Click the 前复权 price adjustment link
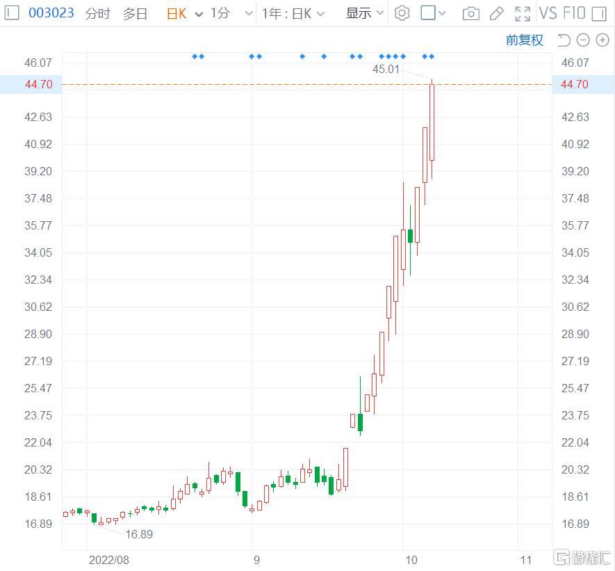Viewport: 615px width, 571px height. 525,40
